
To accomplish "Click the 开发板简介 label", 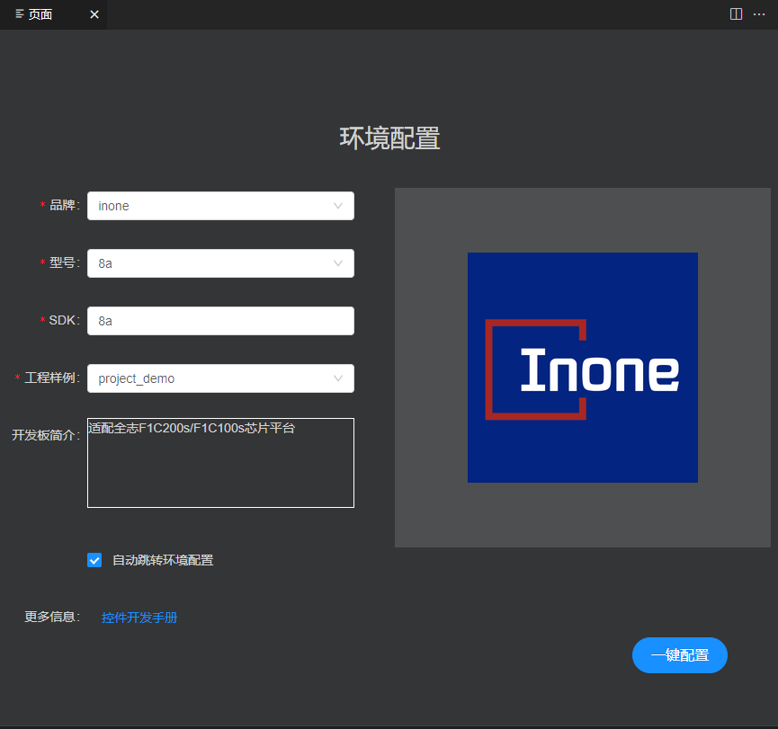I will point(46,435).
